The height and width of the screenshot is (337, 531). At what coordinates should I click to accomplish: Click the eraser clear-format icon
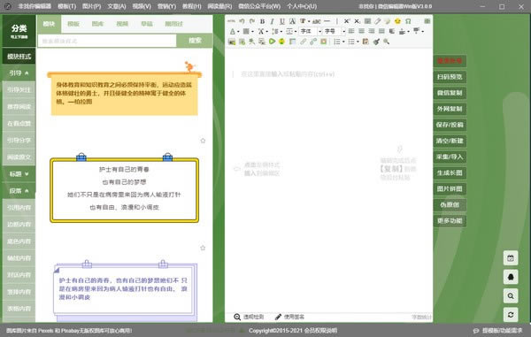tap(378, 21)
